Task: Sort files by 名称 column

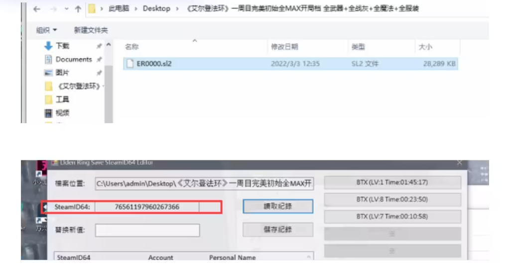Action: coord(131,47)
